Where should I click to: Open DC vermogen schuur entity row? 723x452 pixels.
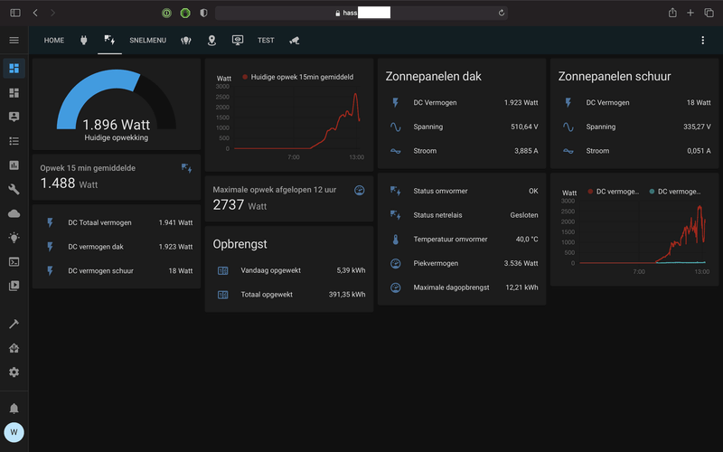[x=117, y=270]
